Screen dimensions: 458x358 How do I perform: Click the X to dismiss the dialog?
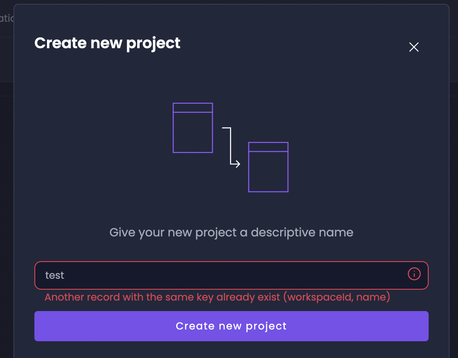[x=414, y=47]
